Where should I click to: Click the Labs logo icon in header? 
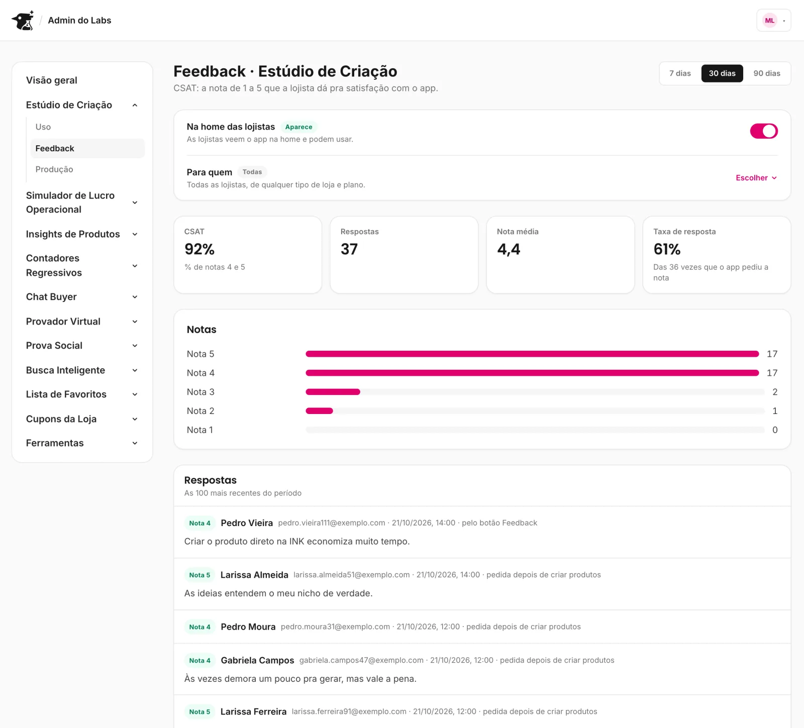pyautogui.click(x=23, y=21)
